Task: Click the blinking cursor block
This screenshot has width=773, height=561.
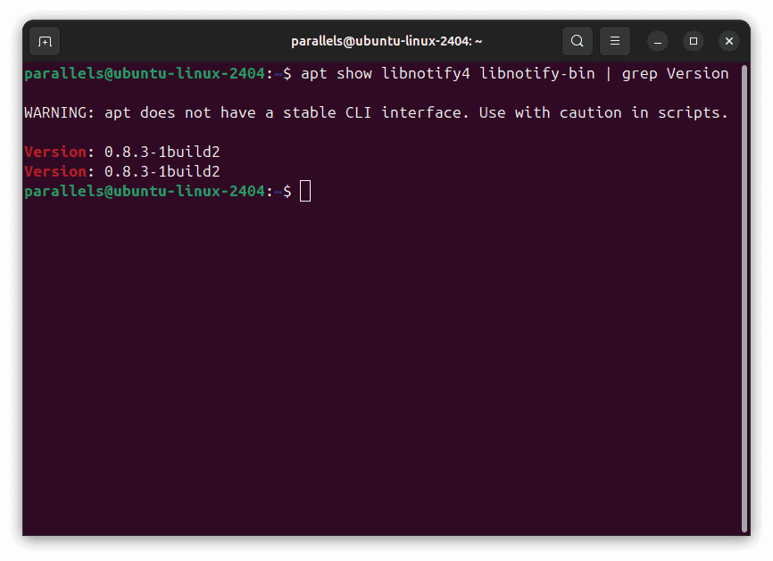Action: pos(306,191)
